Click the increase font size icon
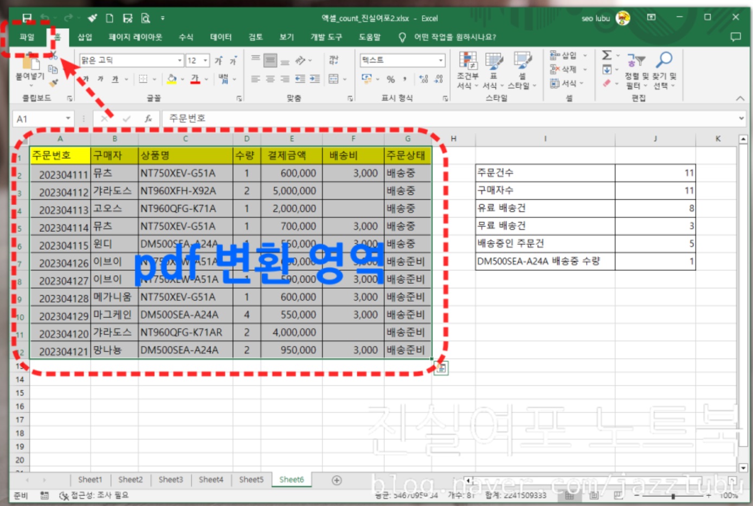Image resolution: width=753 pixels, height=506 pixels. coord(219,61)
